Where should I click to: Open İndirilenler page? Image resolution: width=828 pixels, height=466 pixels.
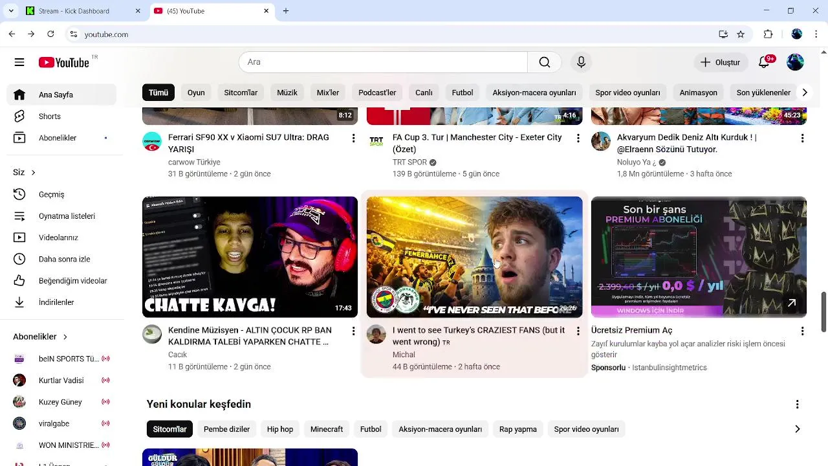61,302
